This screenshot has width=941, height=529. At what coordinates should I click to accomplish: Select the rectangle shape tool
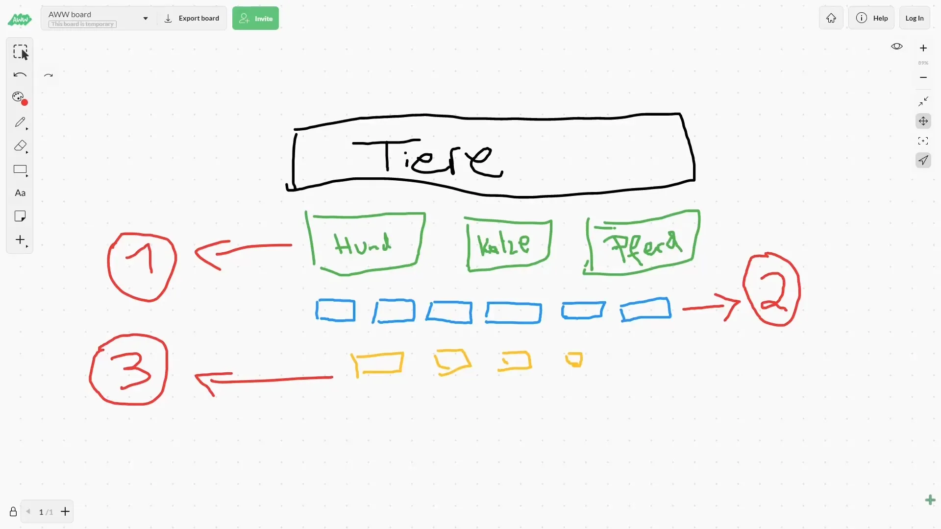20,169
